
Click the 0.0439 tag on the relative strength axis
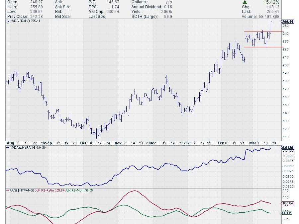pos(288,148)
